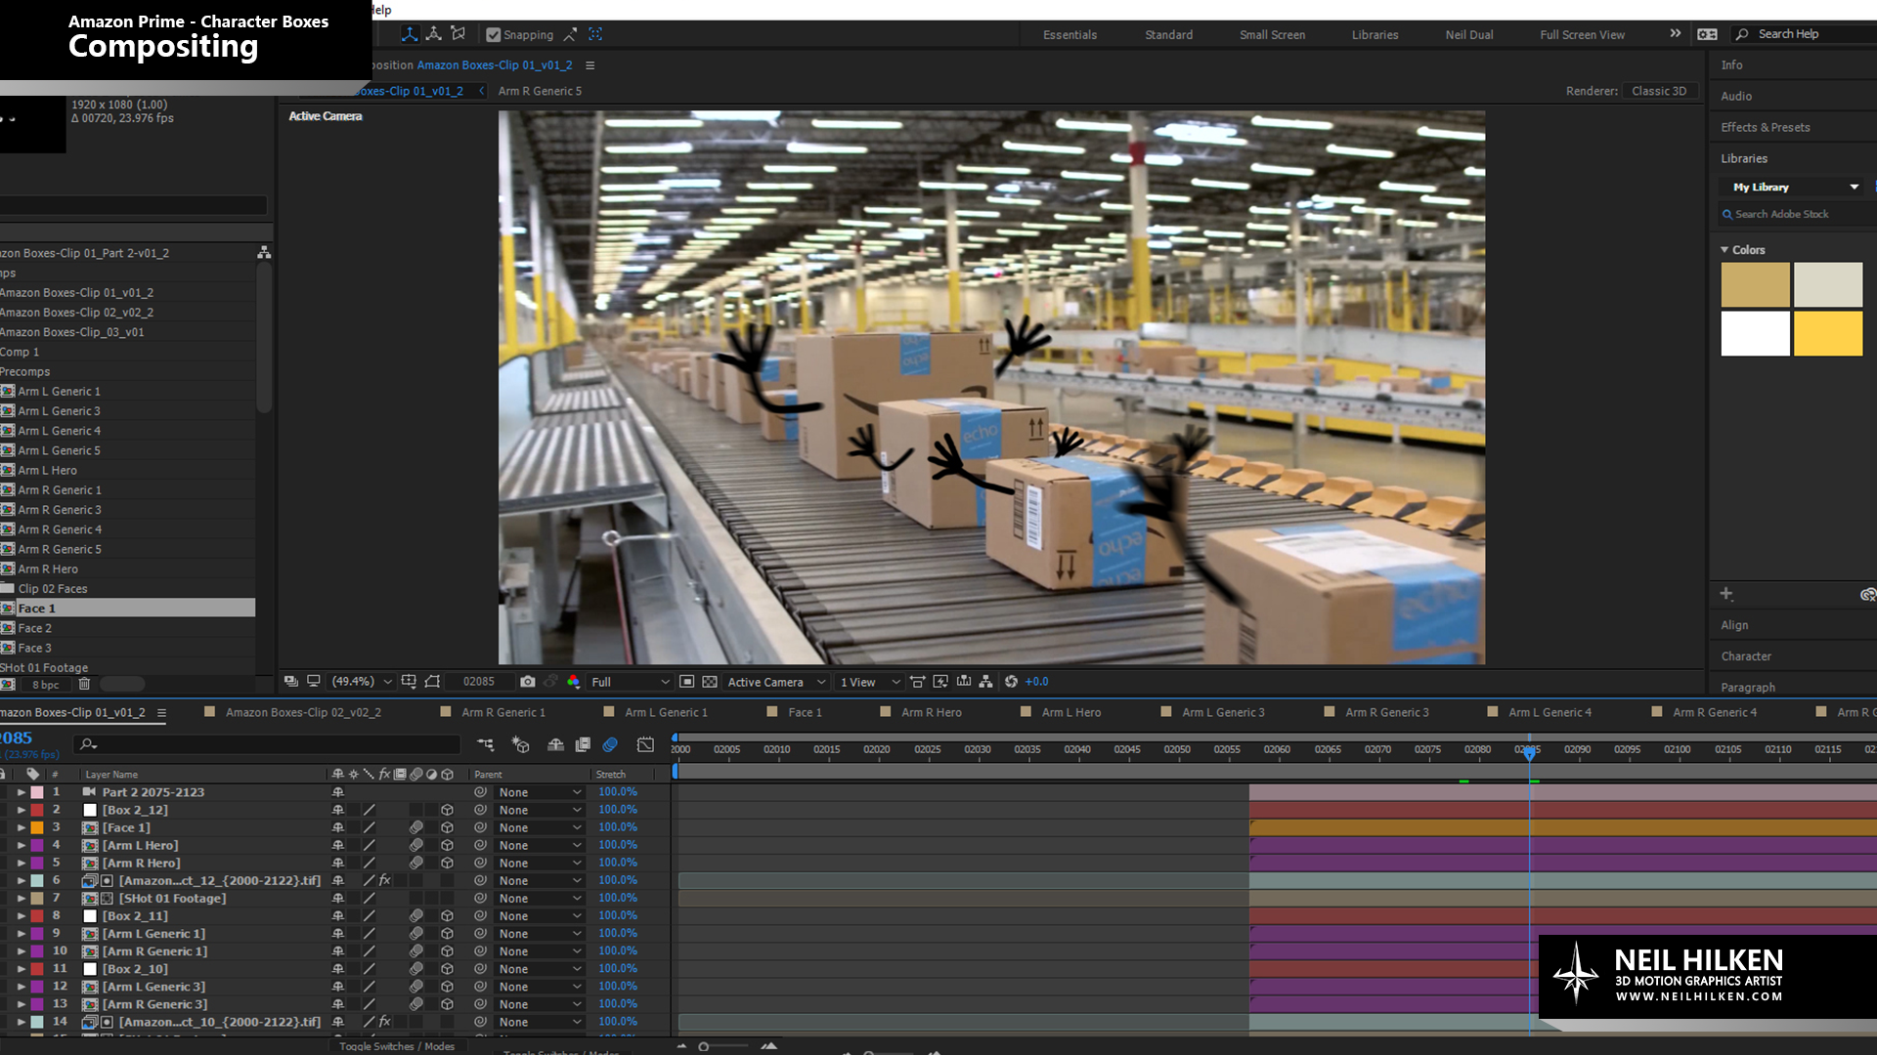Screen dimensions: 1877x1055
Task: Click the composition mini-flowchart icon
Action: pyautogui.click(x=485, y=744)
